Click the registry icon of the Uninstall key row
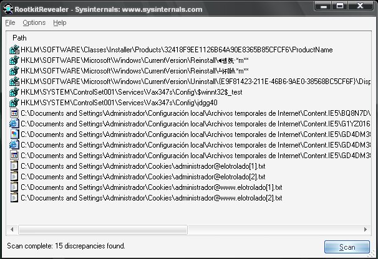 point(15,82)
